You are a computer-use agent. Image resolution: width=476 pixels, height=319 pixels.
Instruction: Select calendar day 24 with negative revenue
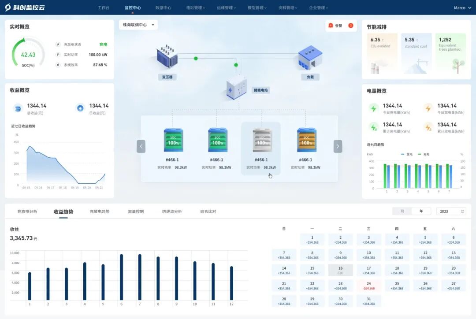pyautogui.click(x=368, y=286)
